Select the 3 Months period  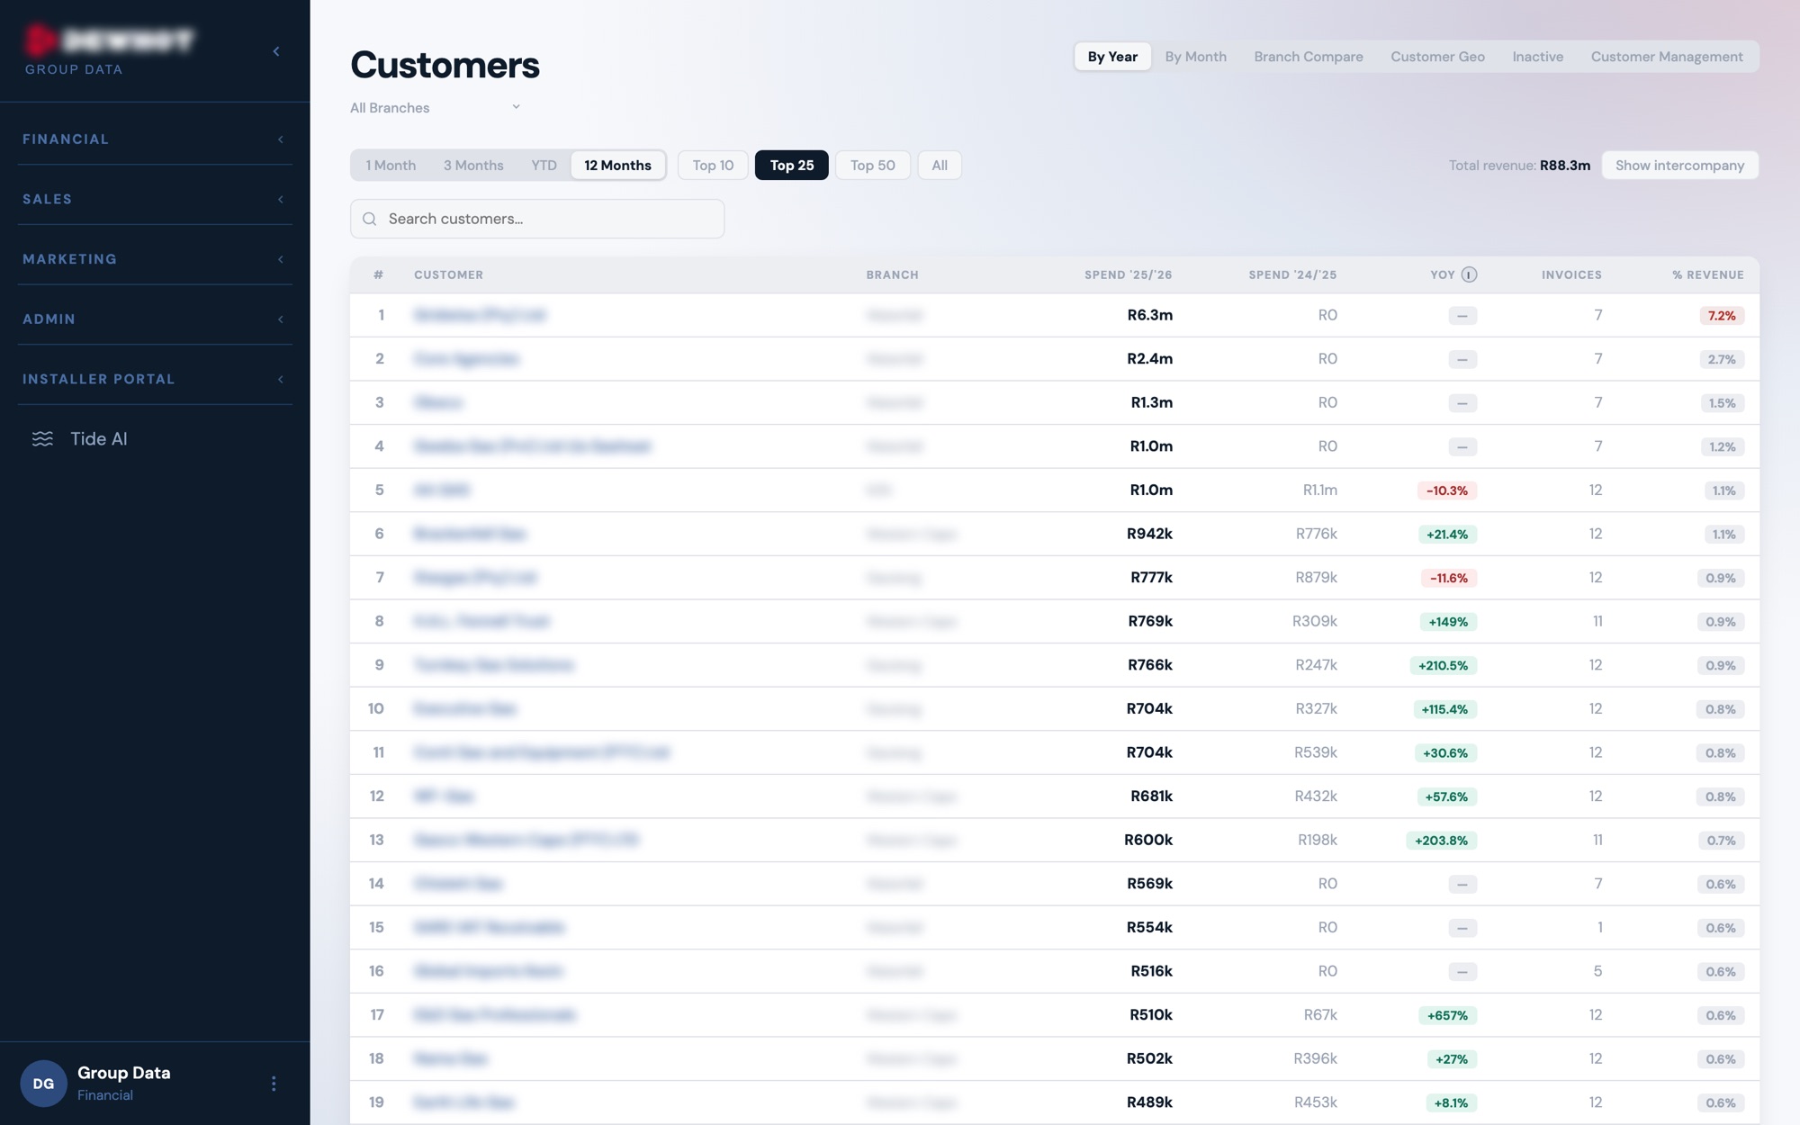473,166
